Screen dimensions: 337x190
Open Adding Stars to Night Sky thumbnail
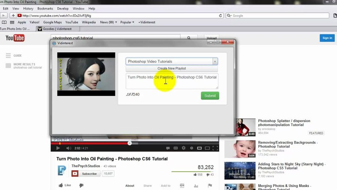point(240,171)
